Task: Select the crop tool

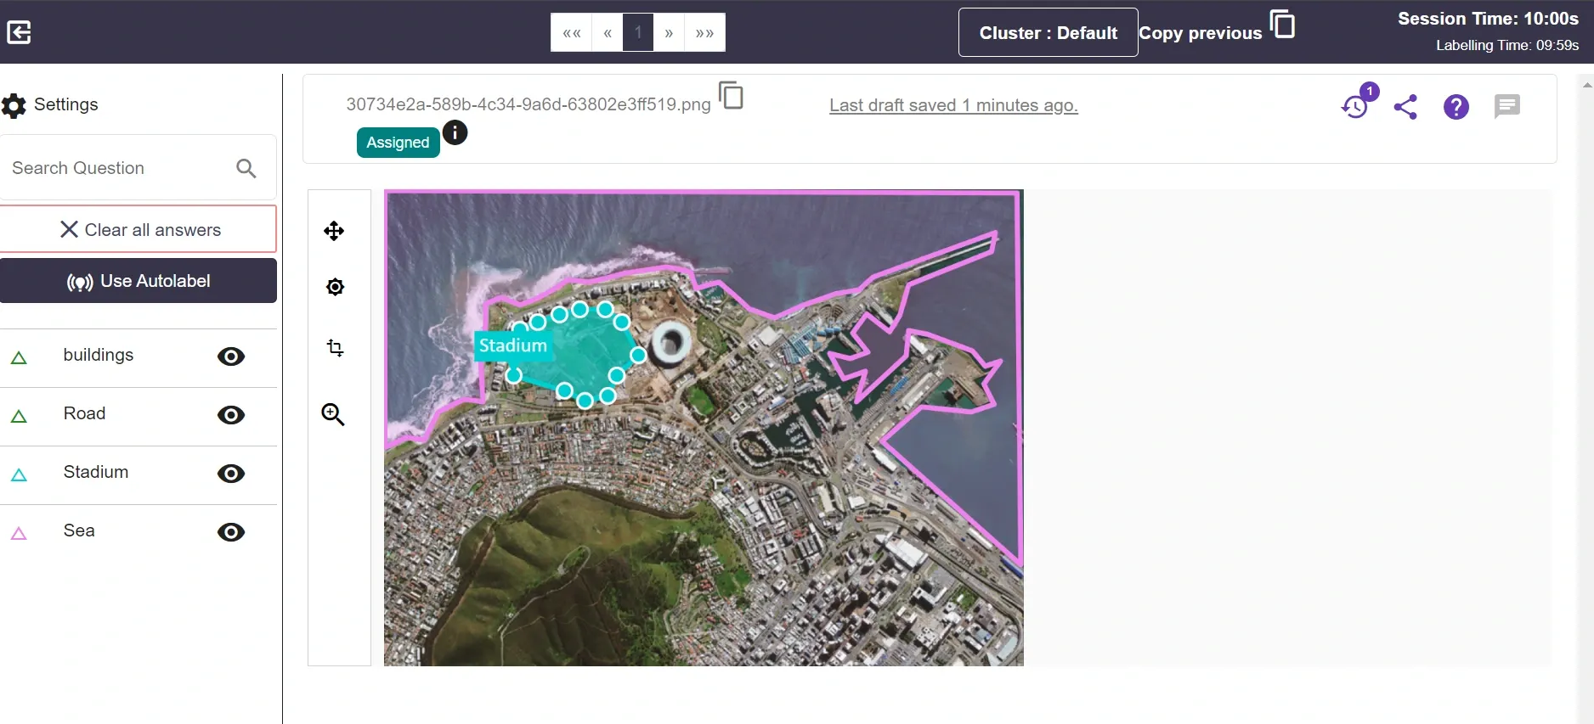Action: click(x=335, y=348)
